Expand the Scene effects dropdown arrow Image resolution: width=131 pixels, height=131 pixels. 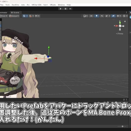click(x=109, y=16)
